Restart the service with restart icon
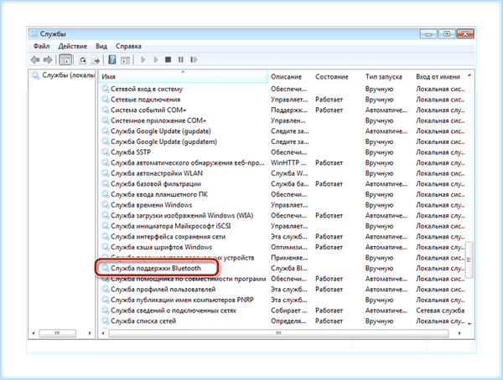The height and width of the screenshot is (380, 503). pos(194,59)
